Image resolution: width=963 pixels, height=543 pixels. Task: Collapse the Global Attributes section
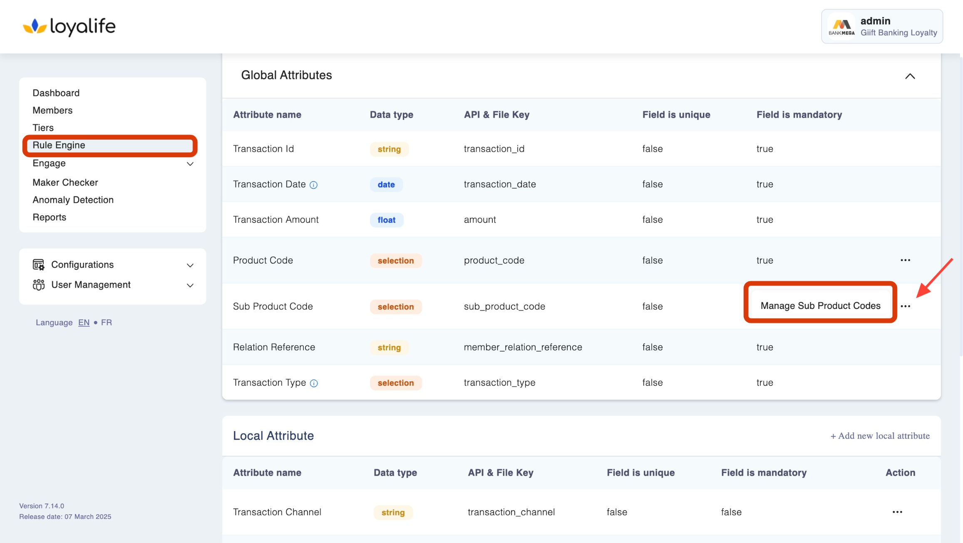coord(910,76)
